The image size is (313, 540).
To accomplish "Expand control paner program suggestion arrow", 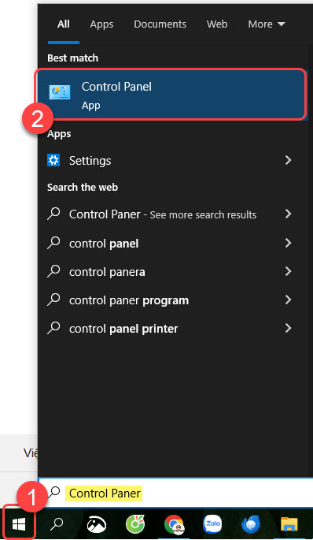I will [x=289, y=300].
